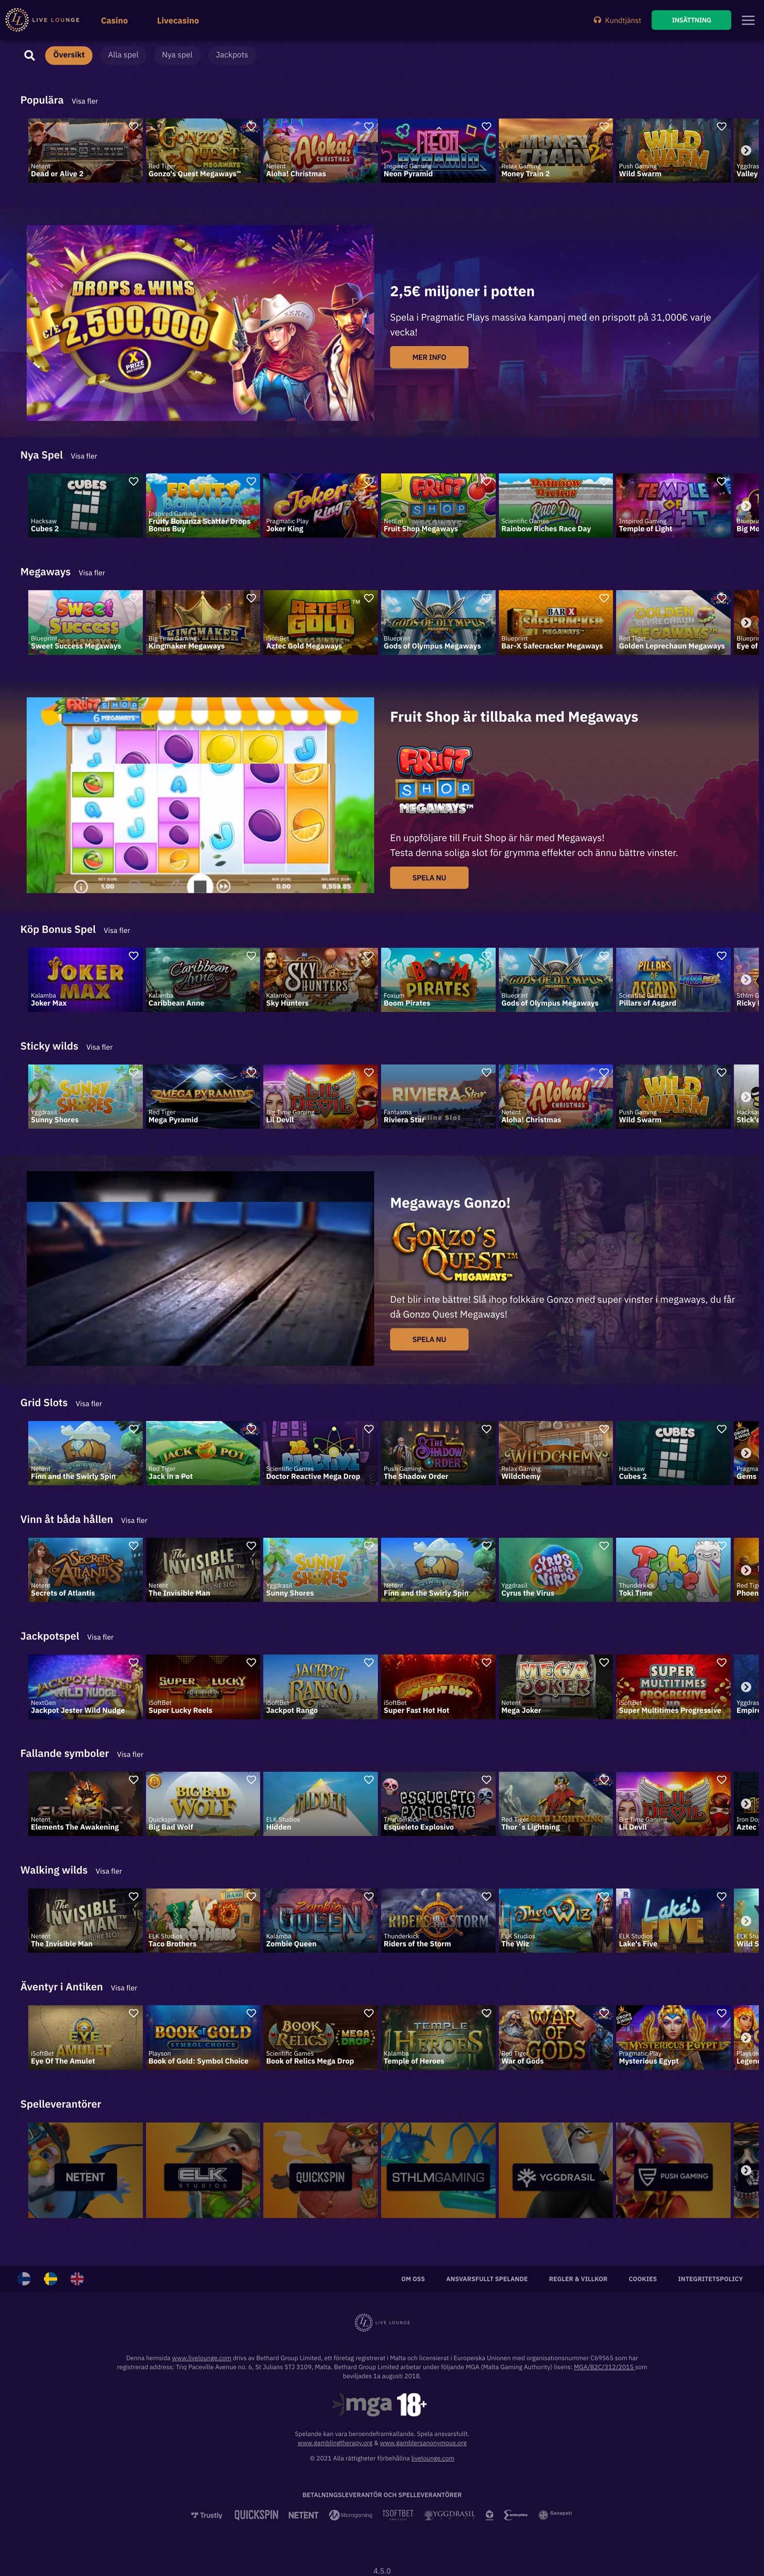
Task: Click the 18+ age badge
Action: [x=412, y=2404]
